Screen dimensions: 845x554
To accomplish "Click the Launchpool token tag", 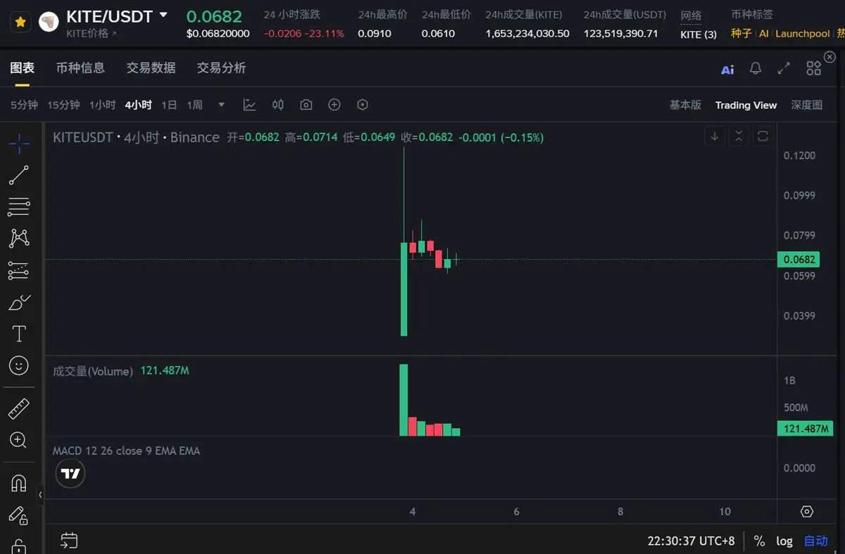I will click(x=802, y=34).
